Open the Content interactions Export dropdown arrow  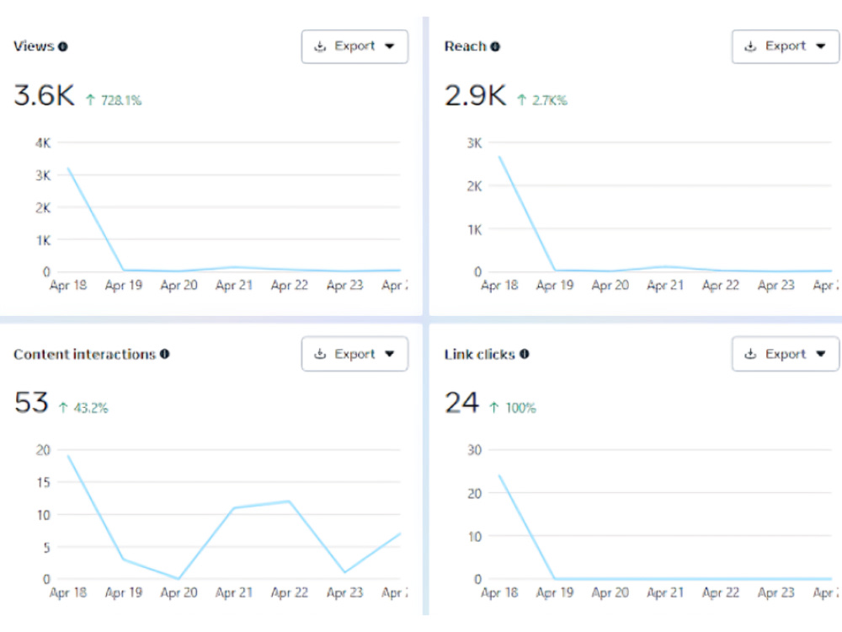(x=390, y=354)
